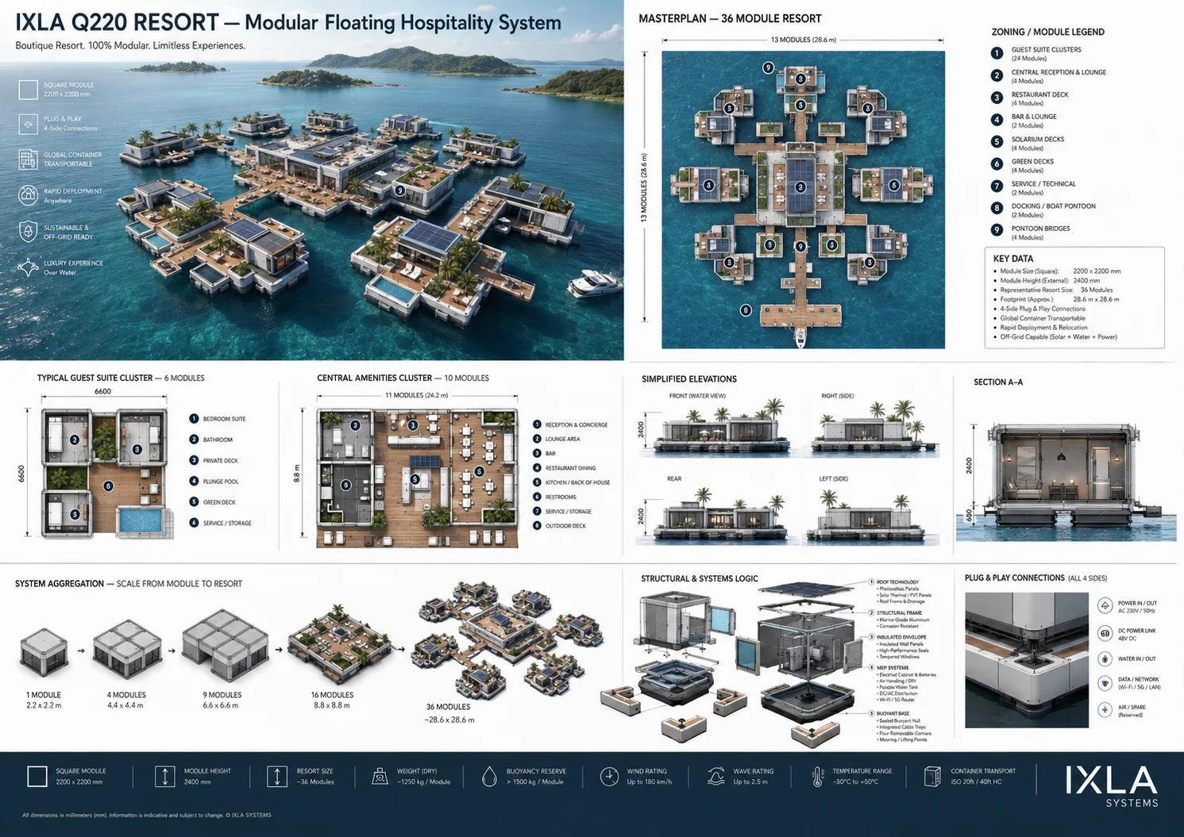1184x837 pixels.
Task: Open the aerial resort hero render
Action: pyautogui.click(x=311, y=180)
